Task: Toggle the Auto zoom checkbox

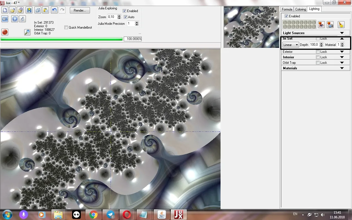Action: pos(126,17)
